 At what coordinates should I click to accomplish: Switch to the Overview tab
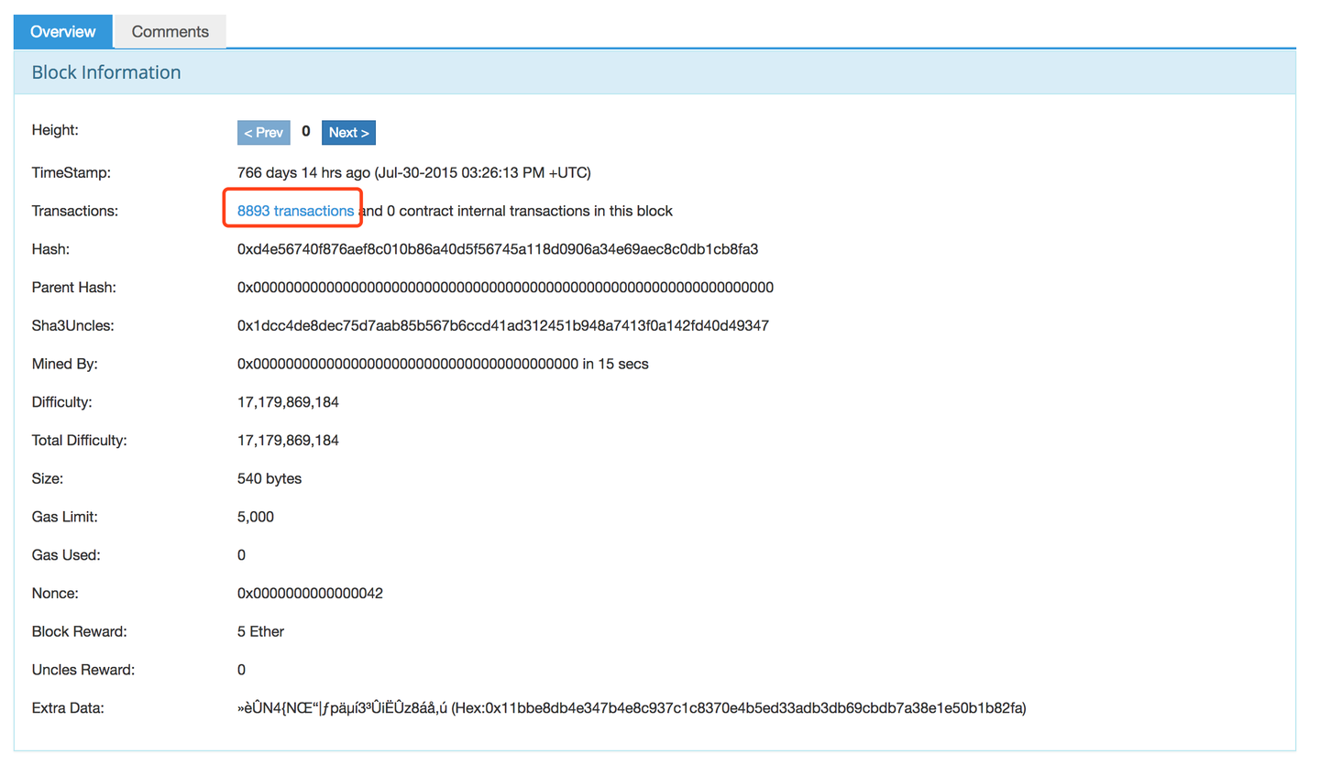coord(62,31)
